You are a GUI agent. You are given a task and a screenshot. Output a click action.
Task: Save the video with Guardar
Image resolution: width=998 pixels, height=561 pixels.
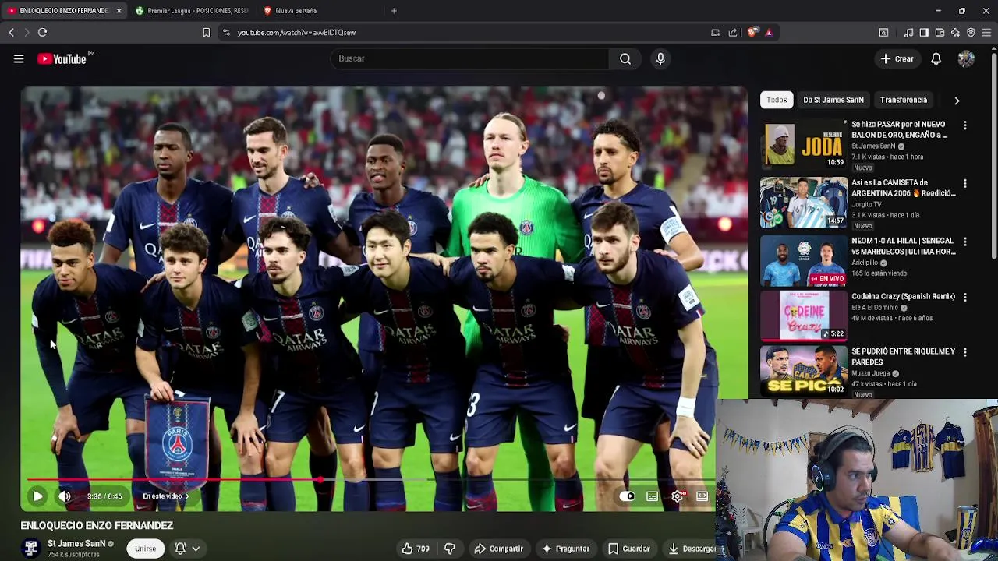[628, 549]
